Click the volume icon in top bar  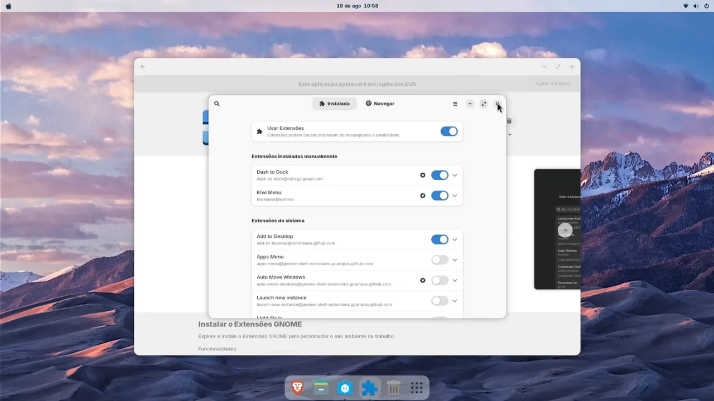696,6
